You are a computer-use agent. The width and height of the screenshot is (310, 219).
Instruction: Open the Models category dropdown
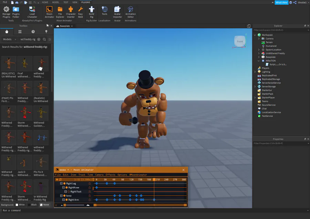click(x=10, y=39)
